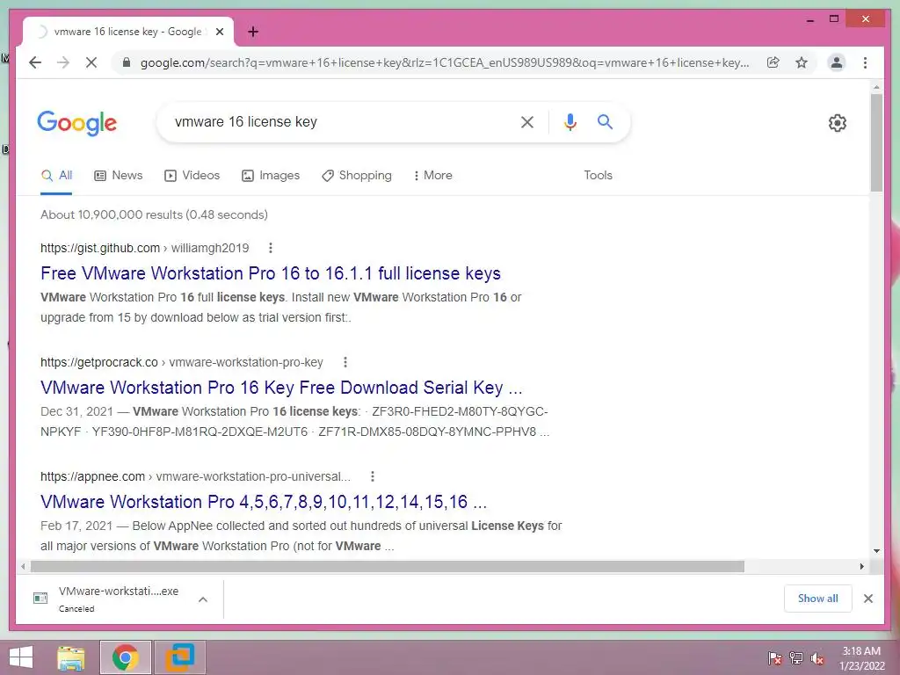Open options dots for getprocrack.co result
The image size is (900, 675).
click(345, 362)
